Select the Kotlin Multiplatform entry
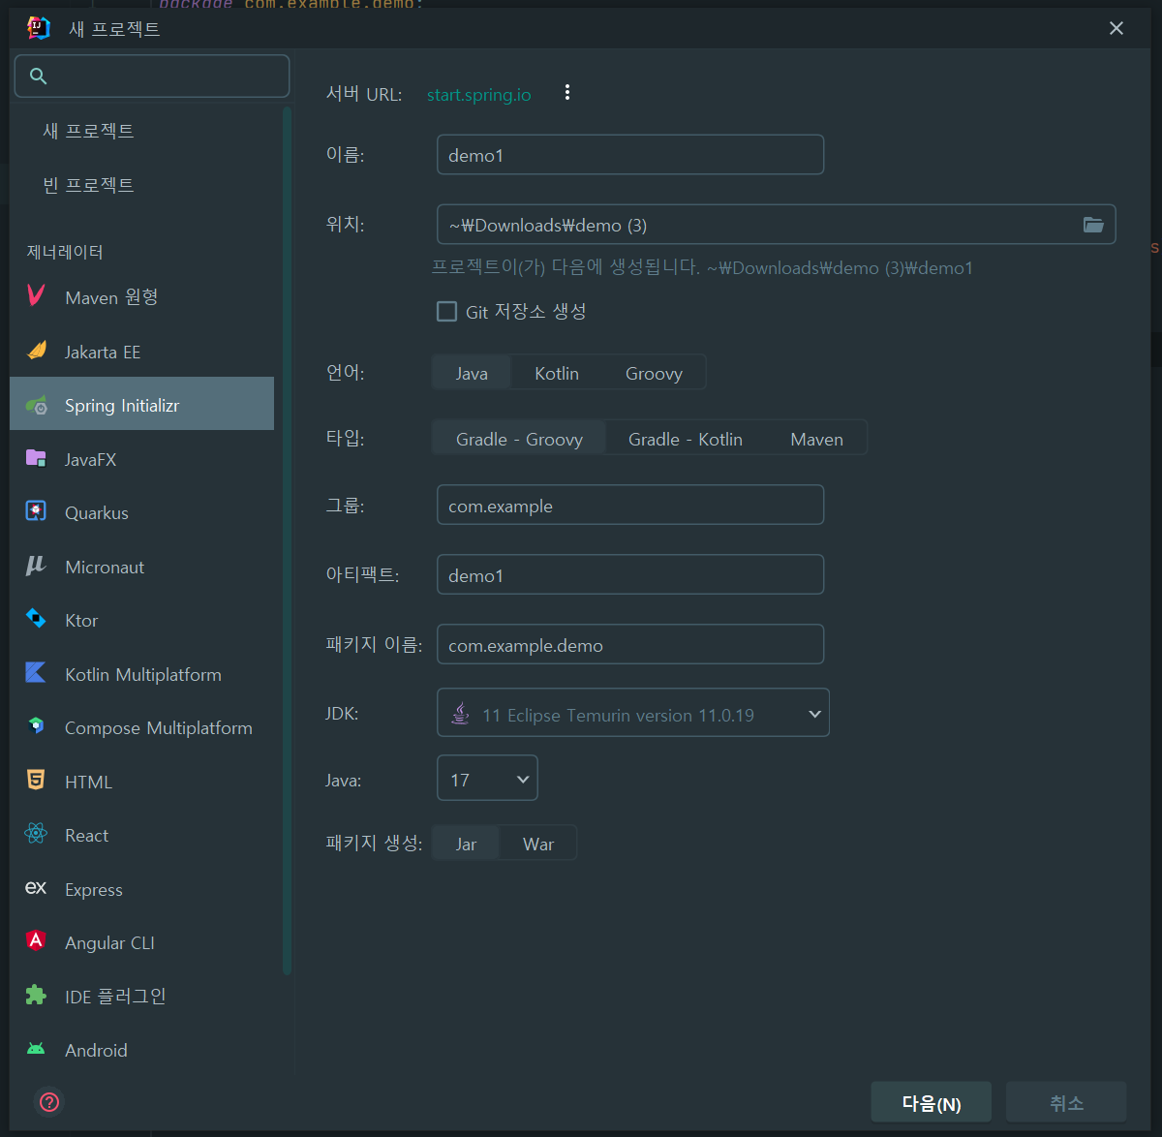The width and height of the screenshot is (1162, 1137). (142, 674)
